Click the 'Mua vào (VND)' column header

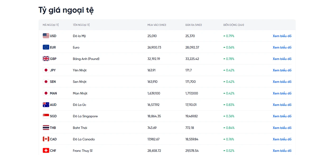pos(157,25)
